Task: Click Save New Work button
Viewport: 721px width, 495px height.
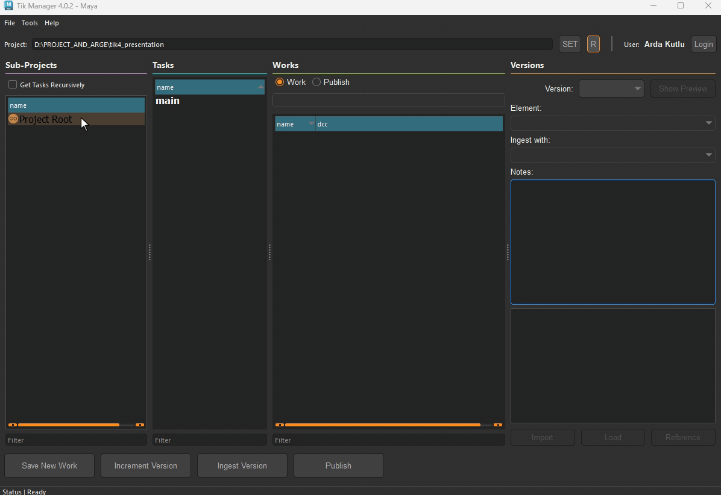Action: pos(49,465)
